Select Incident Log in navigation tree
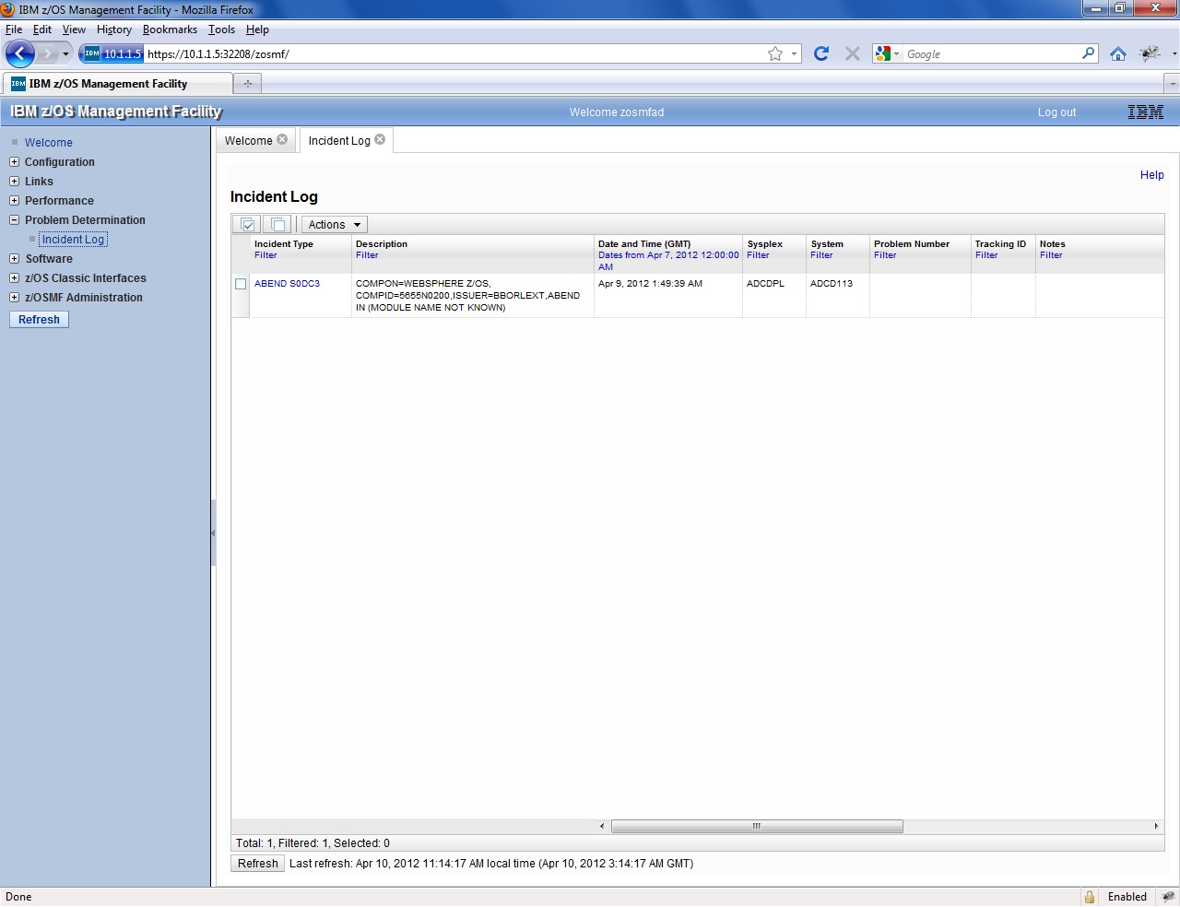 click(73, 240)
